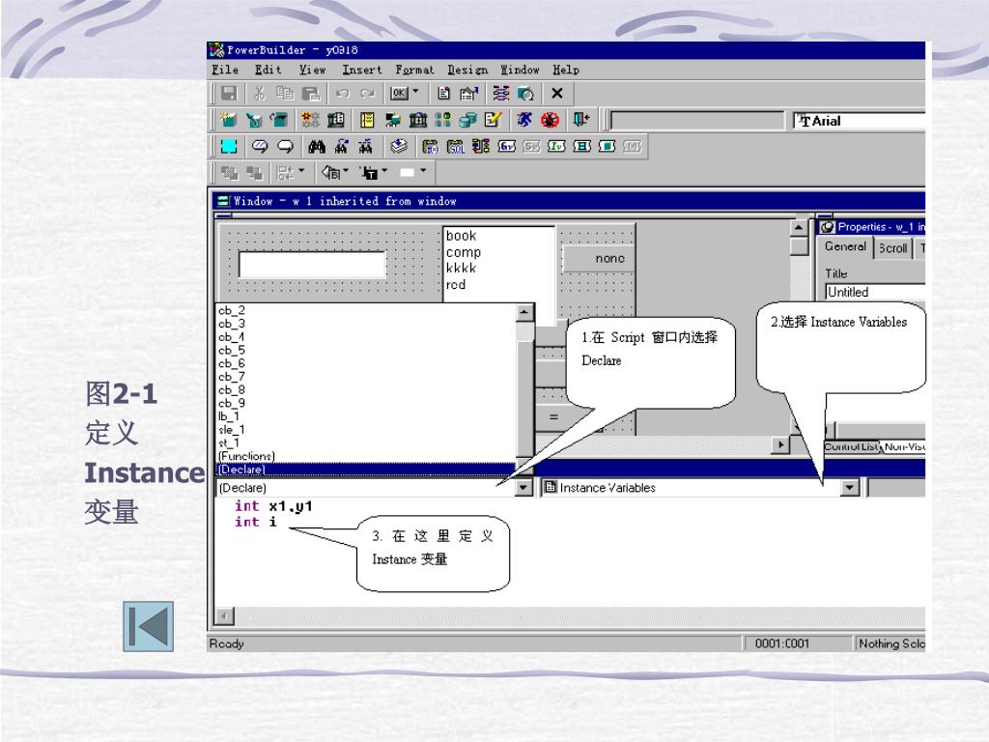Click the Select All cyan square icon
Screen dimensions: 989x742
coord(228,147)
